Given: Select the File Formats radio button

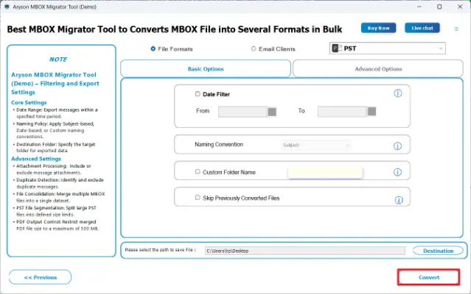Looking at the screenshot, I should [x=153, y=49].
